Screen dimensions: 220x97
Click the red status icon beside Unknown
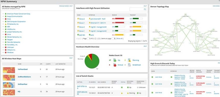click(6, 47)
